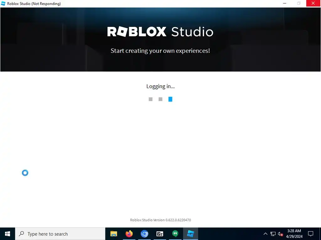Open 7-Zip from the taskbar
This screenshot has width=321, height=240.
(160, 234)
